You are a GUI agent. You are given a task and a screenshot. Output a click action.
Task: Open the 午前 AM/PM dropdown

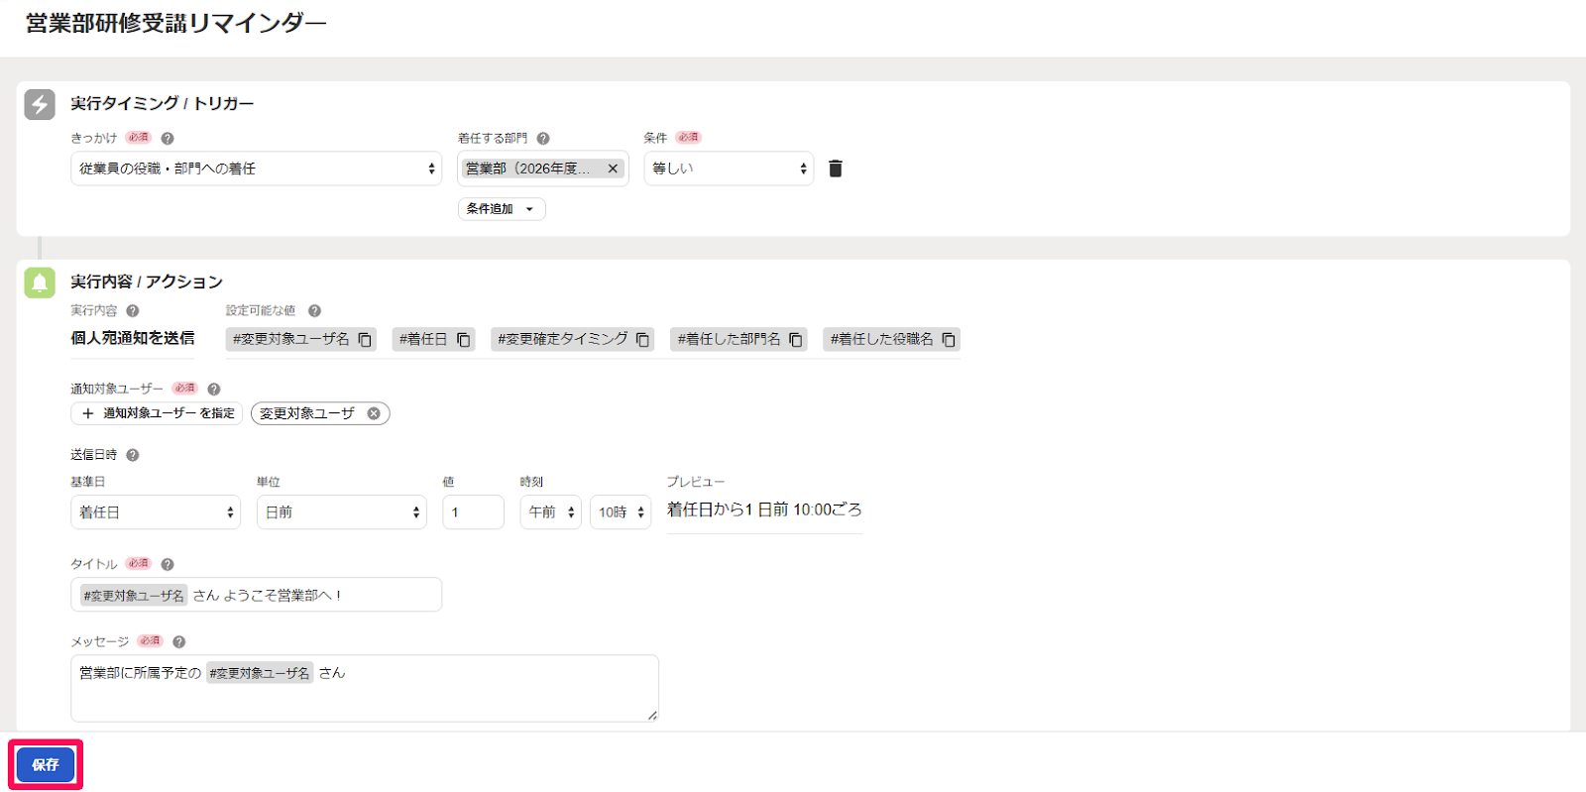(x=551, y=512)
